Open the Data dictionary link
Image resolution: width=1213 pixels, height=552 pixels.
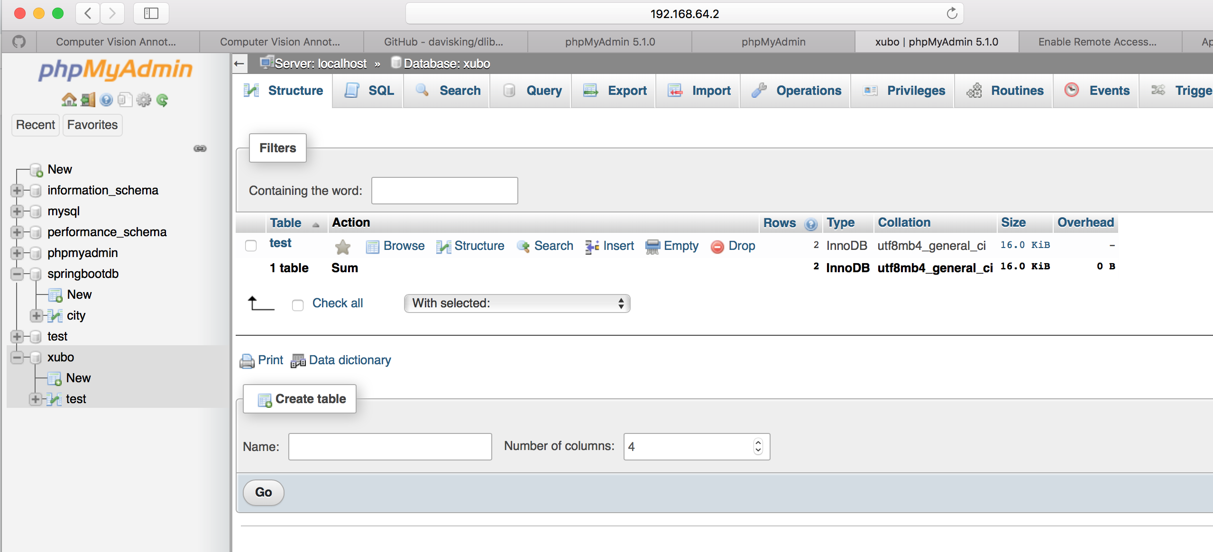349,360
